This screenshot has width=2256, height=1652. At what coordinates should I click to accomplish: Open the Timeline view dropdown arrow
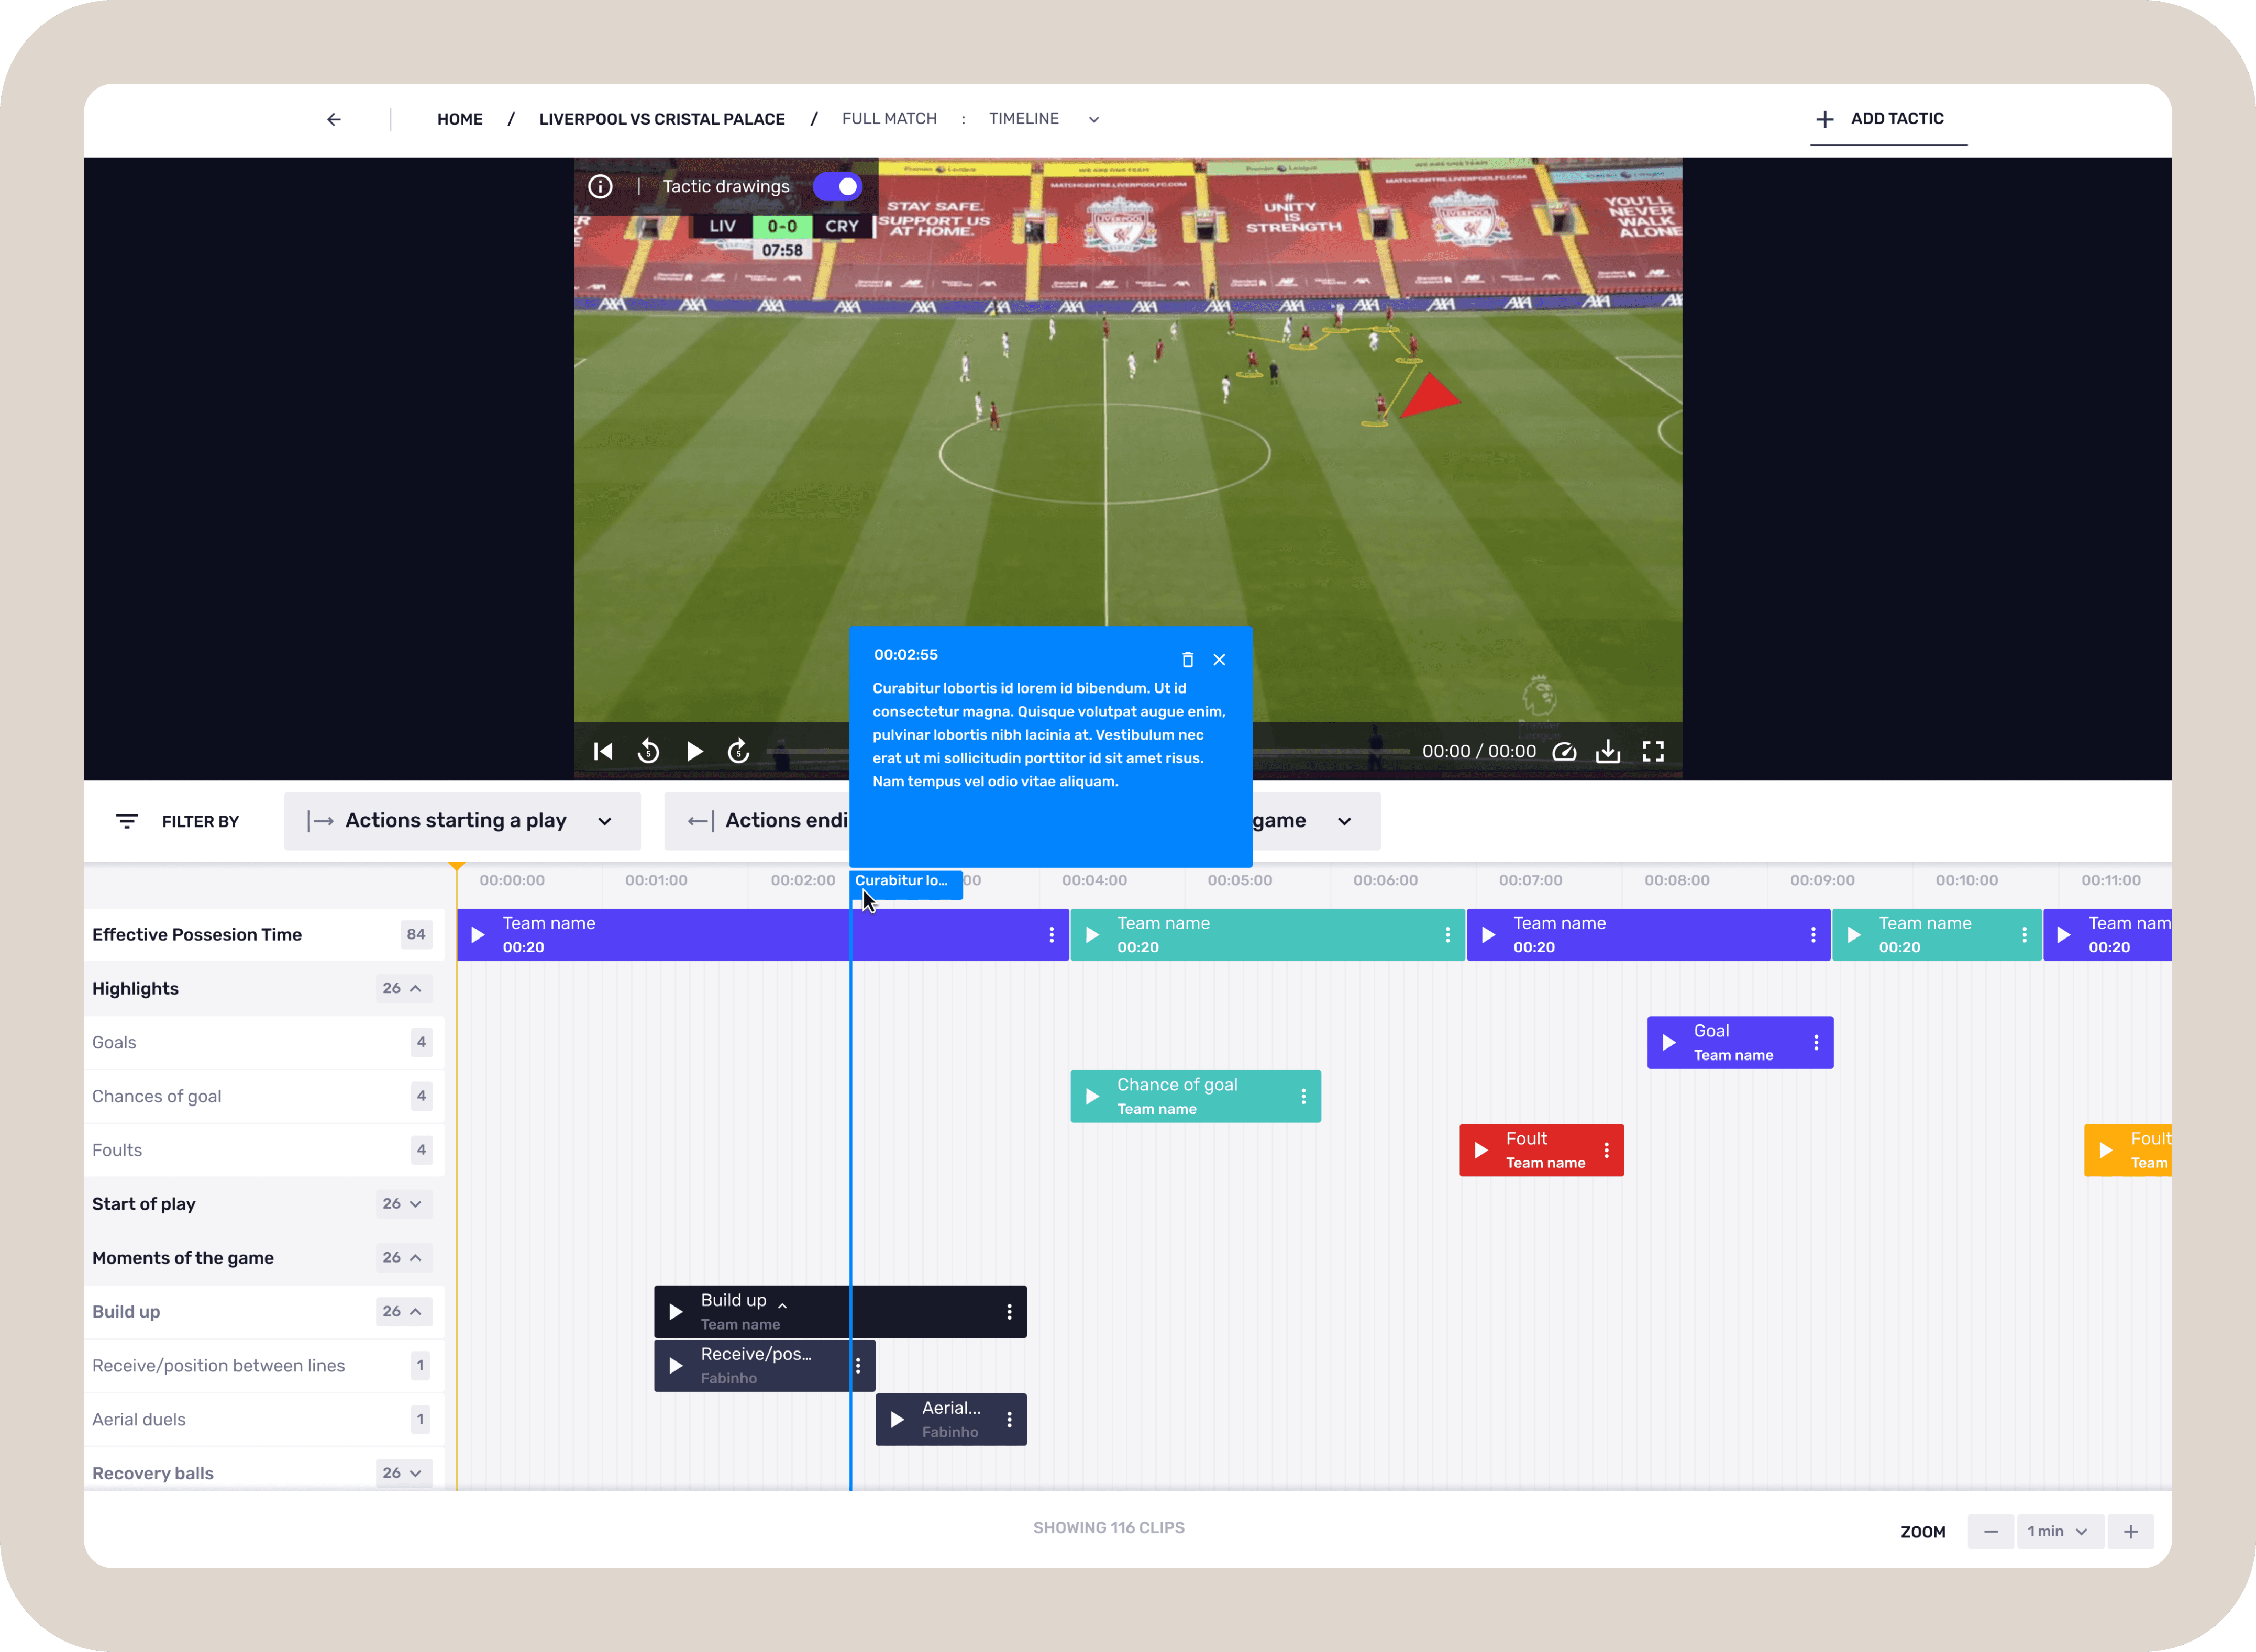pyautogui.click(x=1094, y=119)
